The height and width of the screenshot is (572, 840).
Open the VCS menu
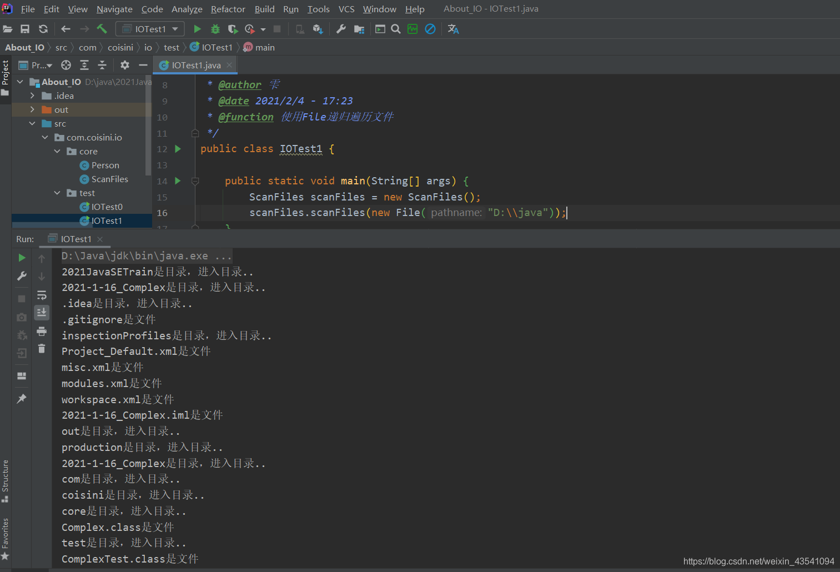point(346,9)
